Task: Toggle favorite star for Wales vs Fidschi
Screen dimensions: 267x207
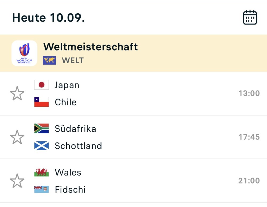Action: [17, 181]
